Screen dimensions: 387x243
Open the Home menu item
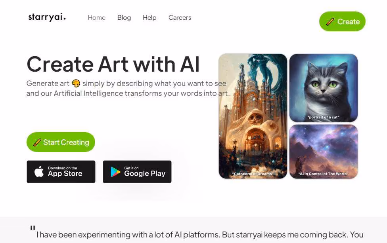point(96,17)
